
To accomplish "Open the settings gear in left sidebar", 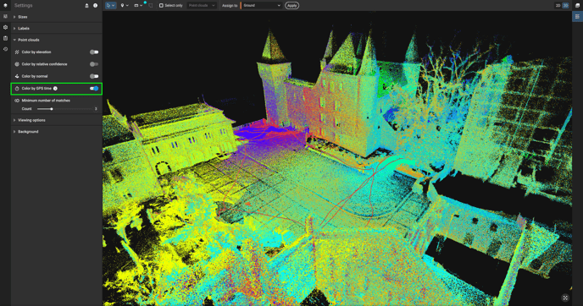I will coord(5,27).
